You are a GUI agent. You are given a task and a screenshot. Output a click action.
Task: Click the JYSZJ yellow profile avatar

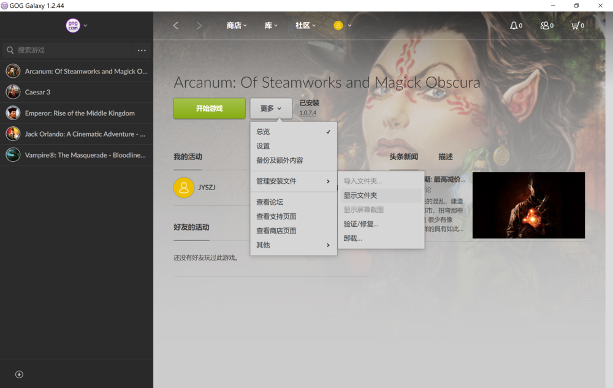coord(184,188)
